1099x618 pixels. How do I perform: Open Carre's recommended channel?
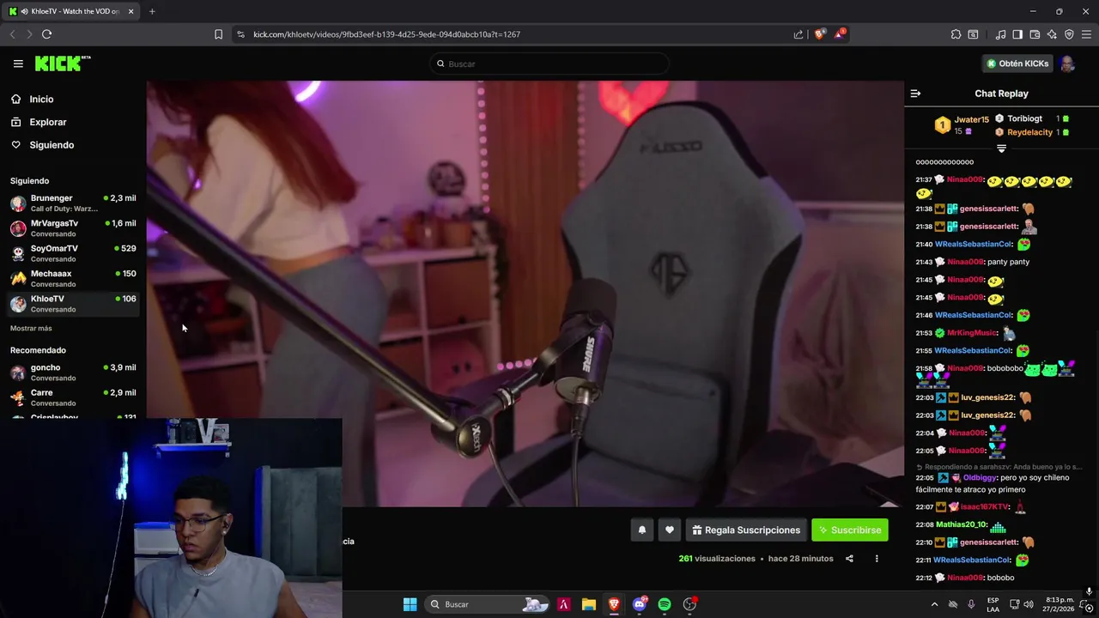tap(73, 397)
